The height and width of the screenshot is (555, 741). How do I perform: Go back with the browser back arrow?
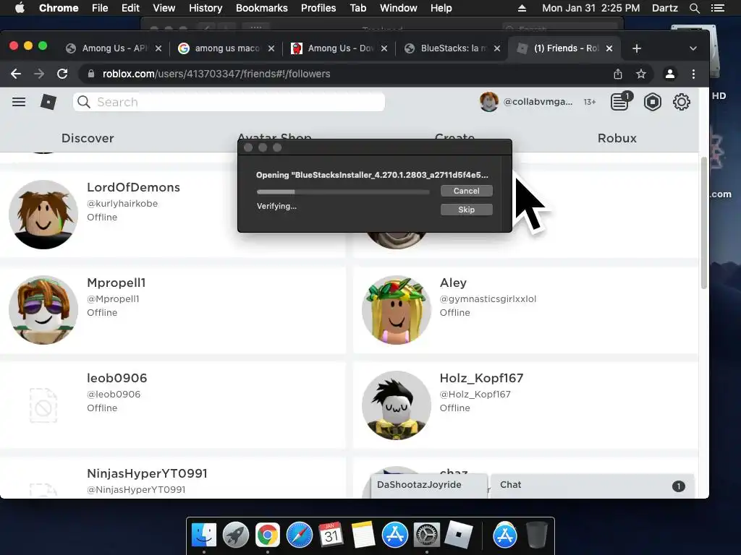(16, 74)
